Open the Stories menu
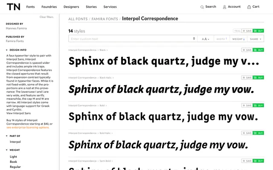This screenshot has height=170, width=273. click(x=91, y=7)
